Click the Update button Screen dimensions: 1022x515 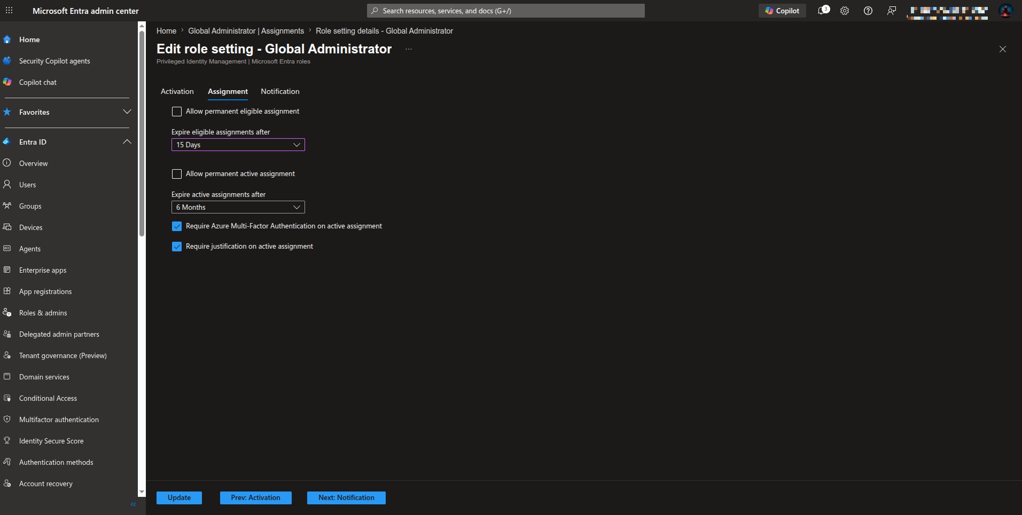179,498
